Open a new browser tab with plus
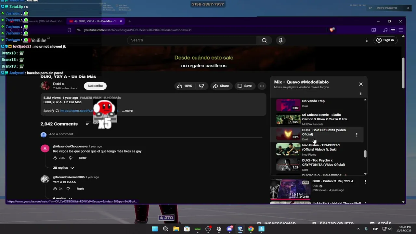Viewport: 416px width, 234px height. (130, 21)
